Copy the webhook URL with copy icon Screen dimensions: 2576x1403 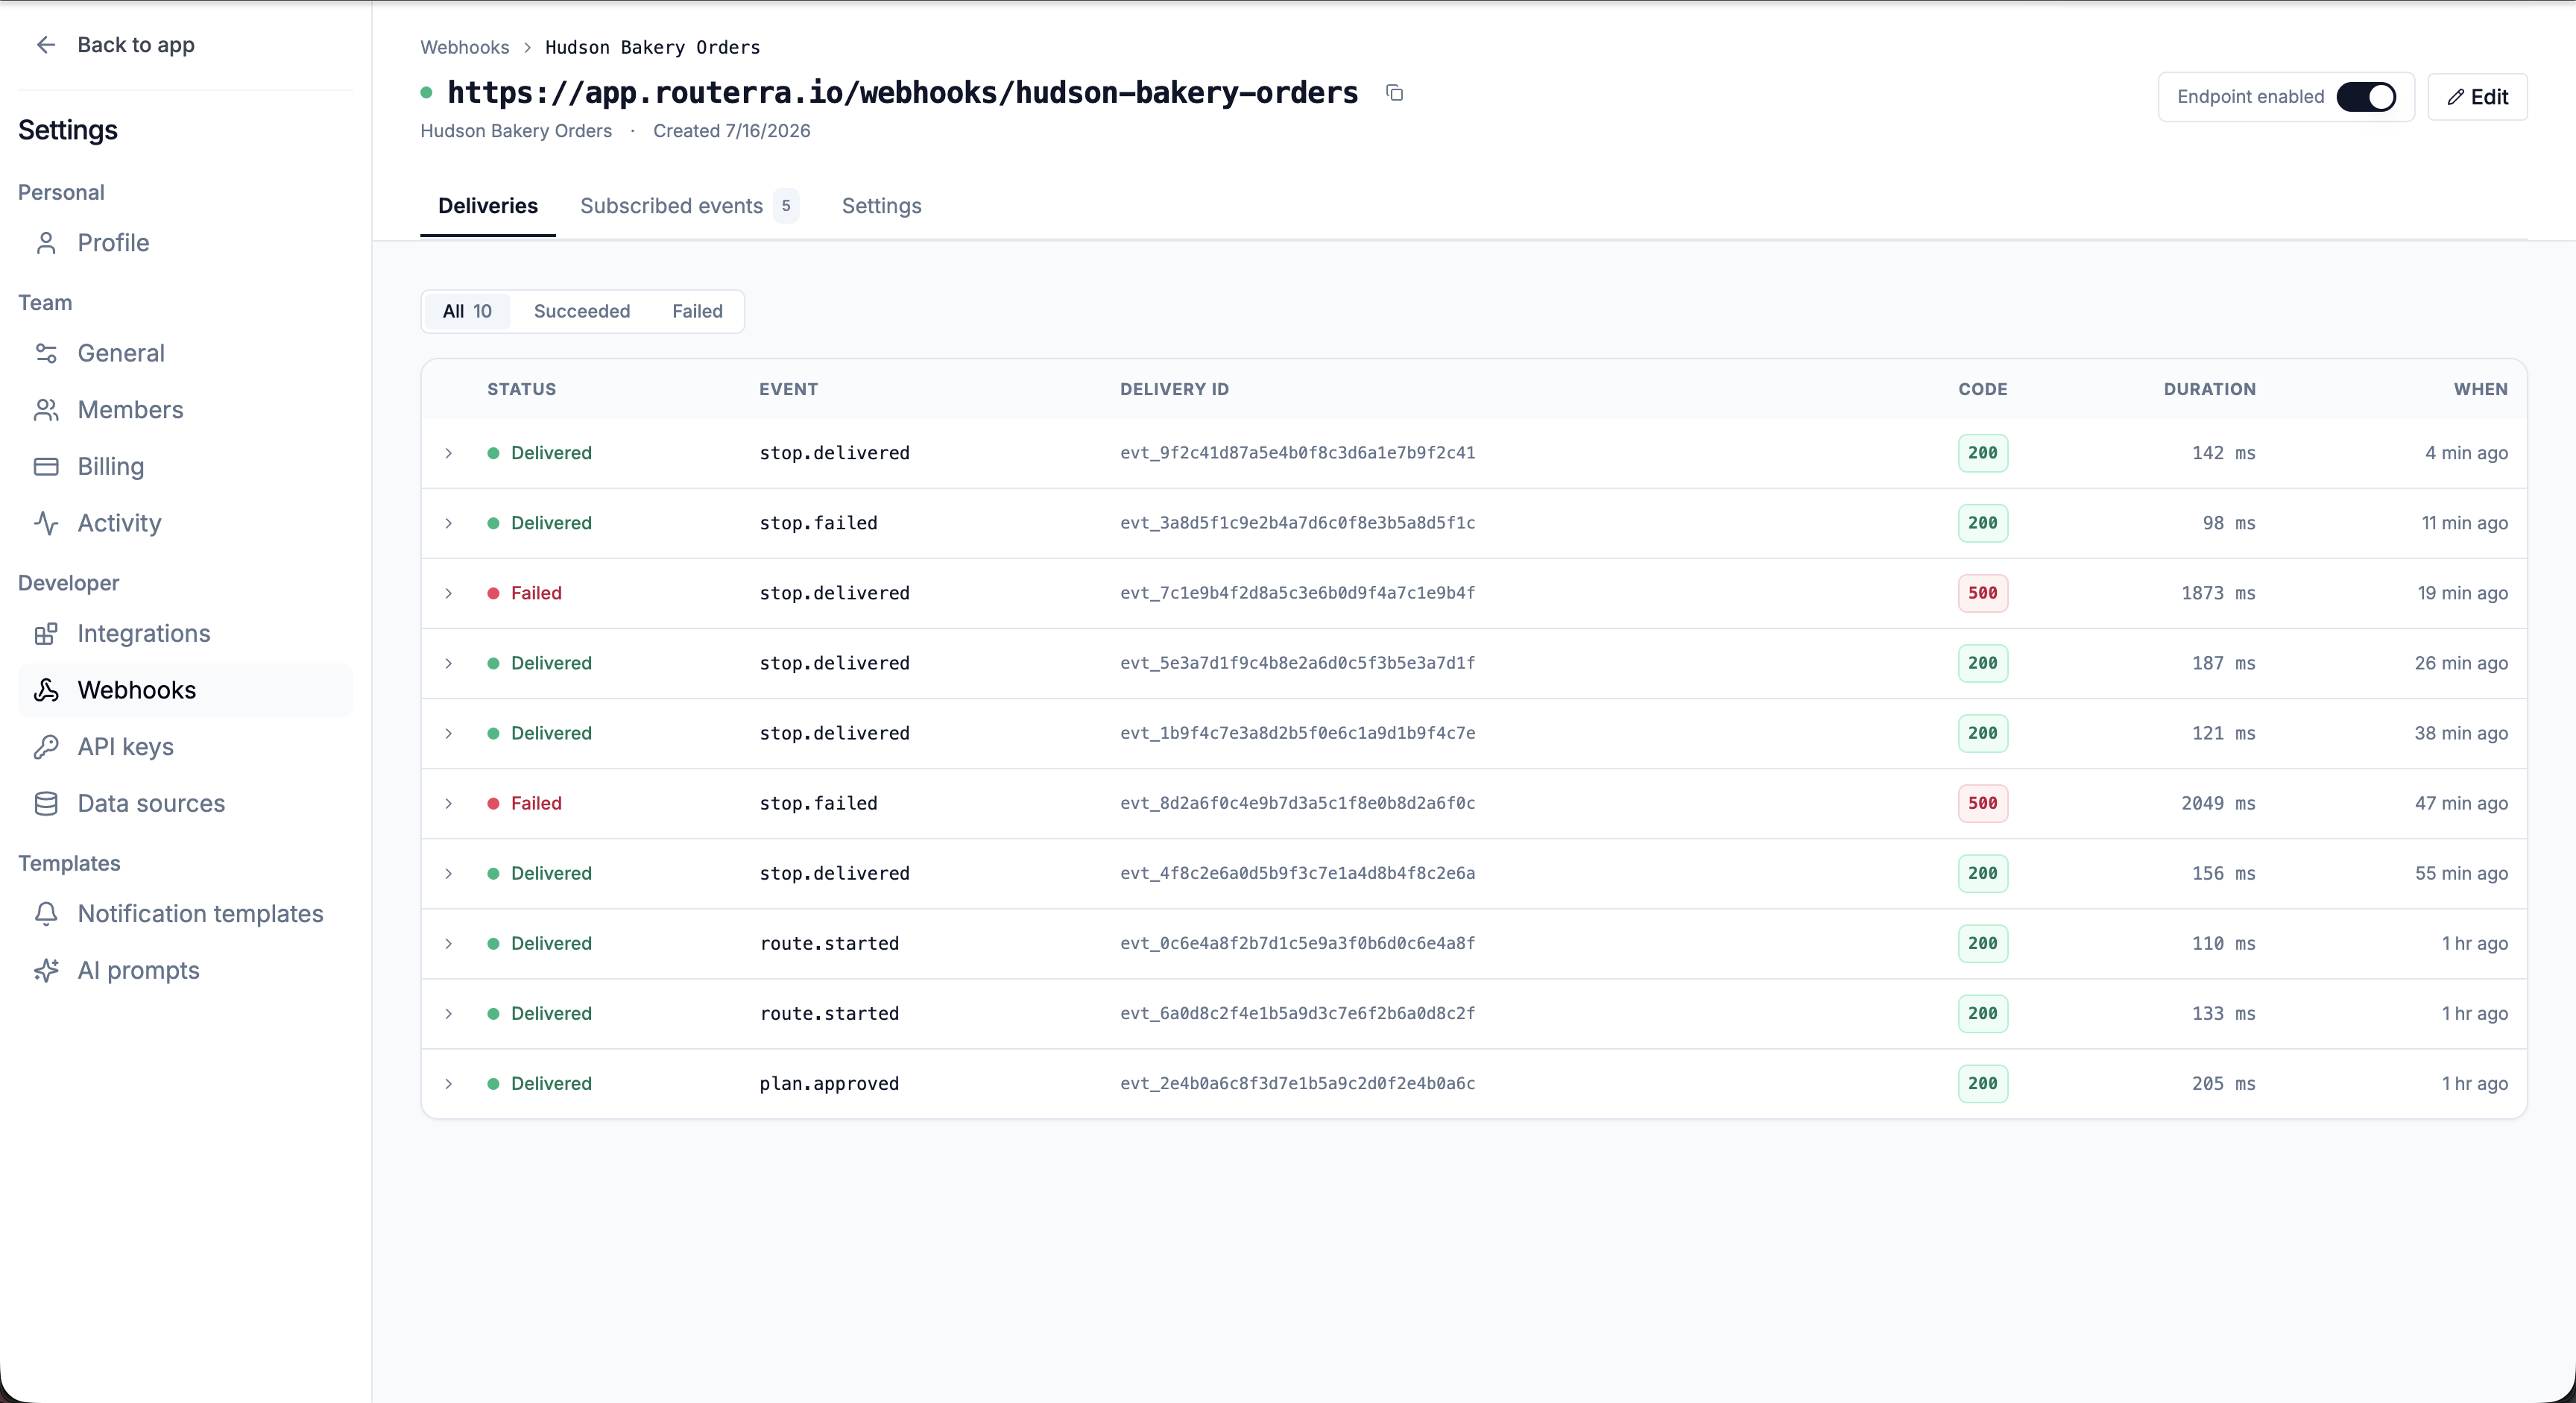coord(1395,93)
